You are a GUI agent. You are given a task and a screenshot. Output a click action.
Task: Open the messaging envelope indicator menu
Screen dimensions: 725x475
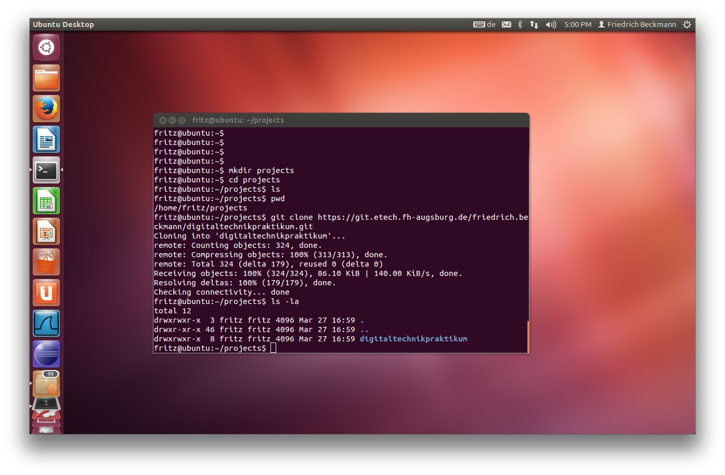tap(506, 24)
